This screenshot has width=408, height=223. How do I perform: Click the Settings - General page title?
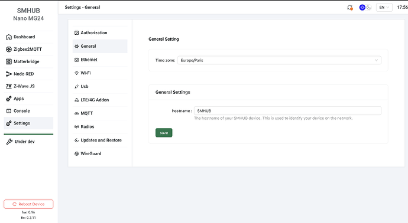82,7
